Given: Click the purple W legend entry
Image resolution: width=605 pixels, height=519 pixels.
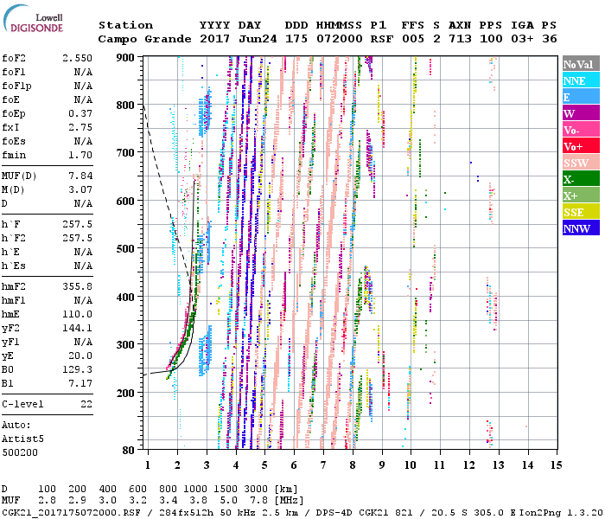Looking at the screenshot, I should click(x=581, y=113).
